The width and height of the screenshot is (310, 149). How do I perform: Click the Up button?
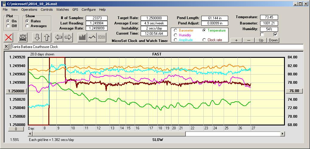[x=261, y=40]
